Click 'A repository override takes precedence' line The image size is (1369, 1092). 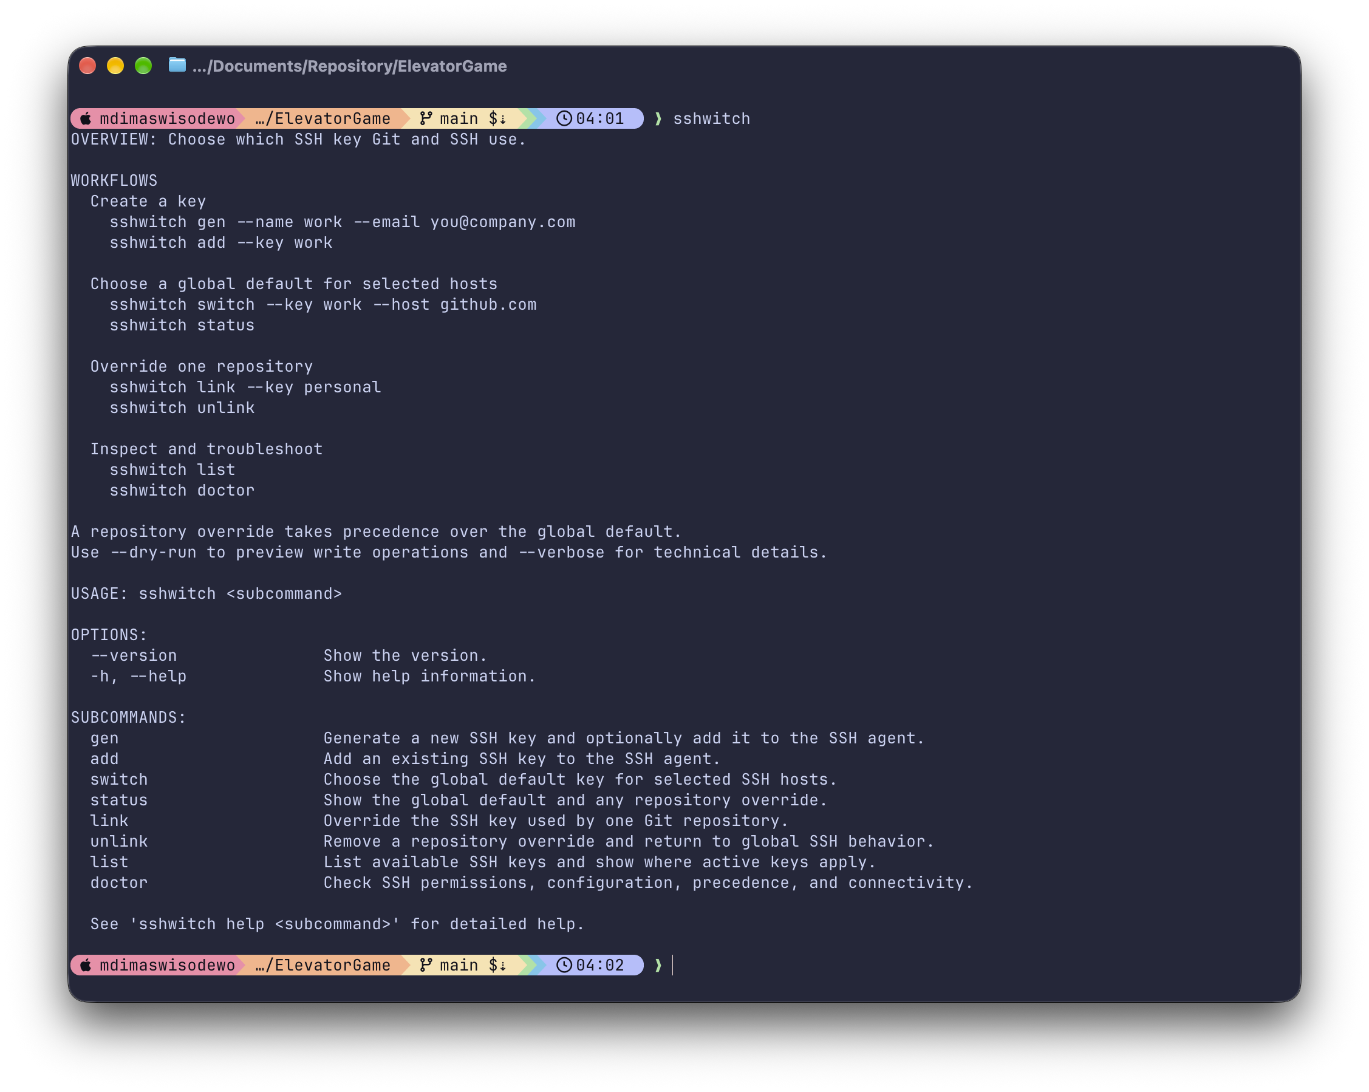[x=377, y=531]
